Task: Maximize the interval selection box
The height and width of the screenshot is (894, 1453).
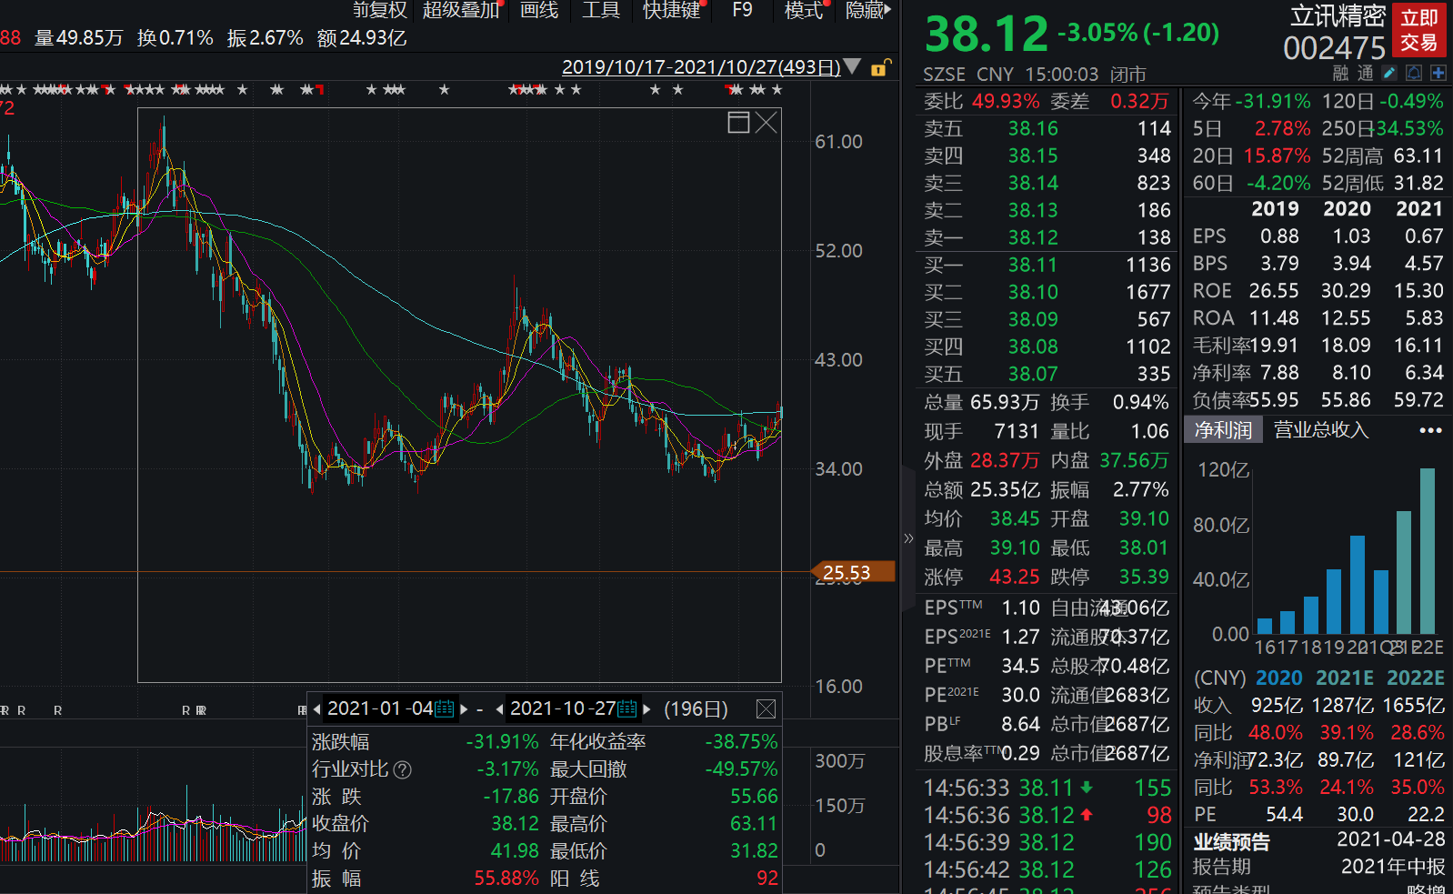Action: [738, 123]
